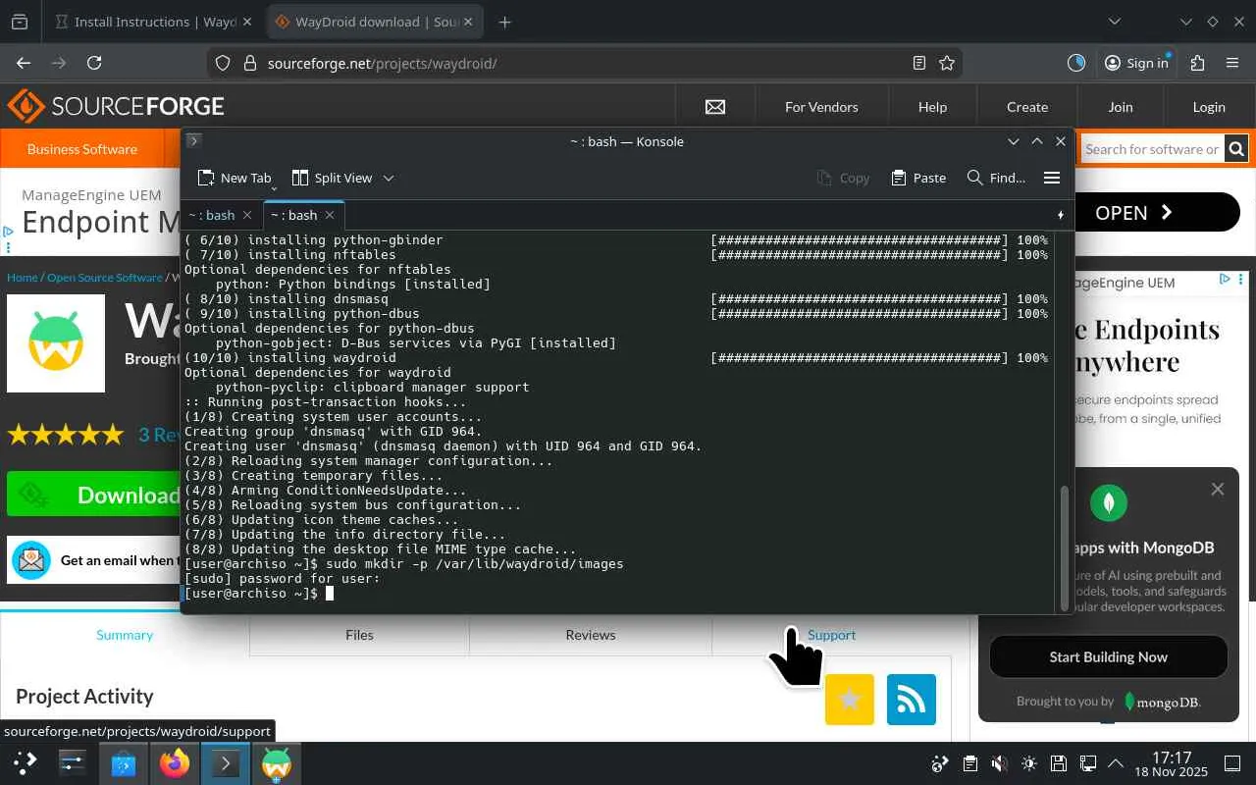Click the Paste button in Konsole toolbar
This screenshot has width=1256, height=785.
[918, 178]
